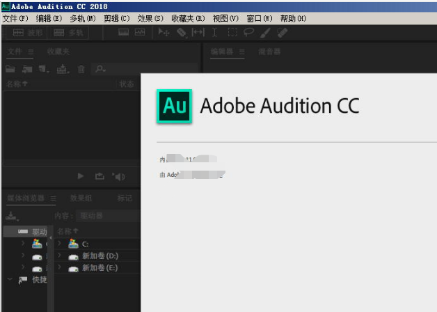Open the 视图(V) menu

click(x=225, y=18)
